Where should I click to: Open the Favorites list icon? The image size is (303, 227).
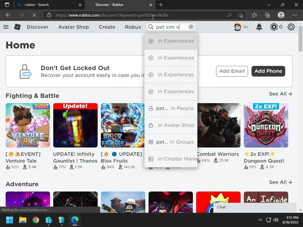tap(254, 15)
